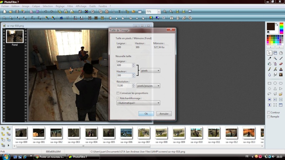This screenshot has width=285, height=160.
Task: Choose the Ellipse selection shape
Action: point(275,83)
